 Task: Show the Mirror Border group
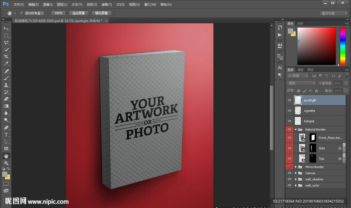pyautogui.click(x=289, y=167)
